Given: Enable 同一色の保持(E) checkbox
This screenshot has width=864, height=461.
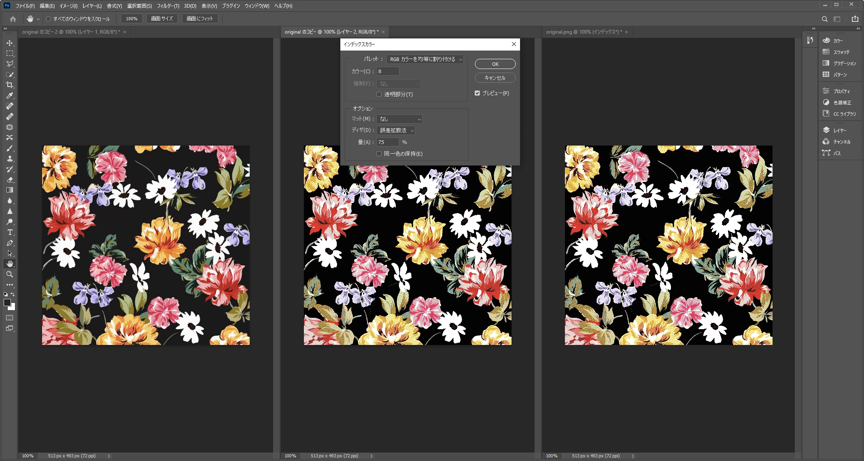Looking at the screenshot, I should (379, 154).
